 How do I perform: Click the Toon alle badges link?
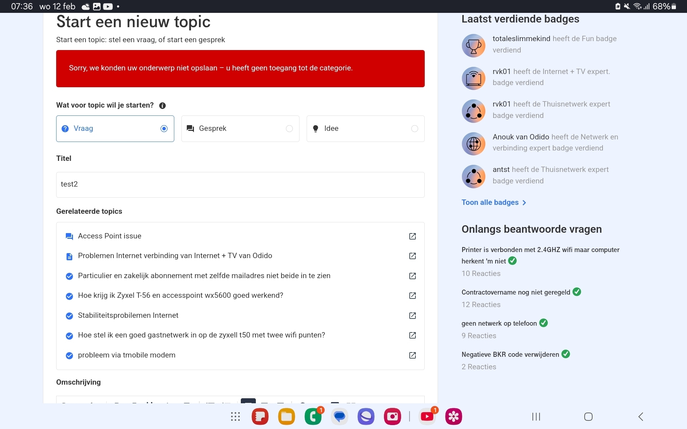(x=490, y=202)
